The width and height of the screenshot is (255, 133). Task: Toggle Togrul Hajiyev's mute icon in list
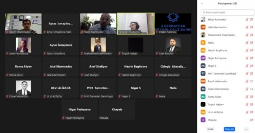point(247,104)
